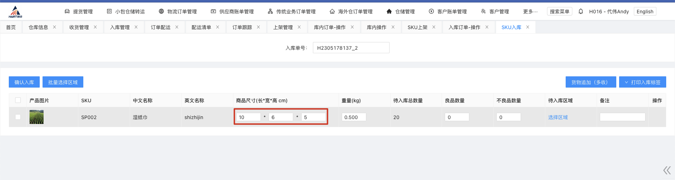Screen dimensions: 675x180
Task: Click the HART logo icon
Action: coord(15,12)
